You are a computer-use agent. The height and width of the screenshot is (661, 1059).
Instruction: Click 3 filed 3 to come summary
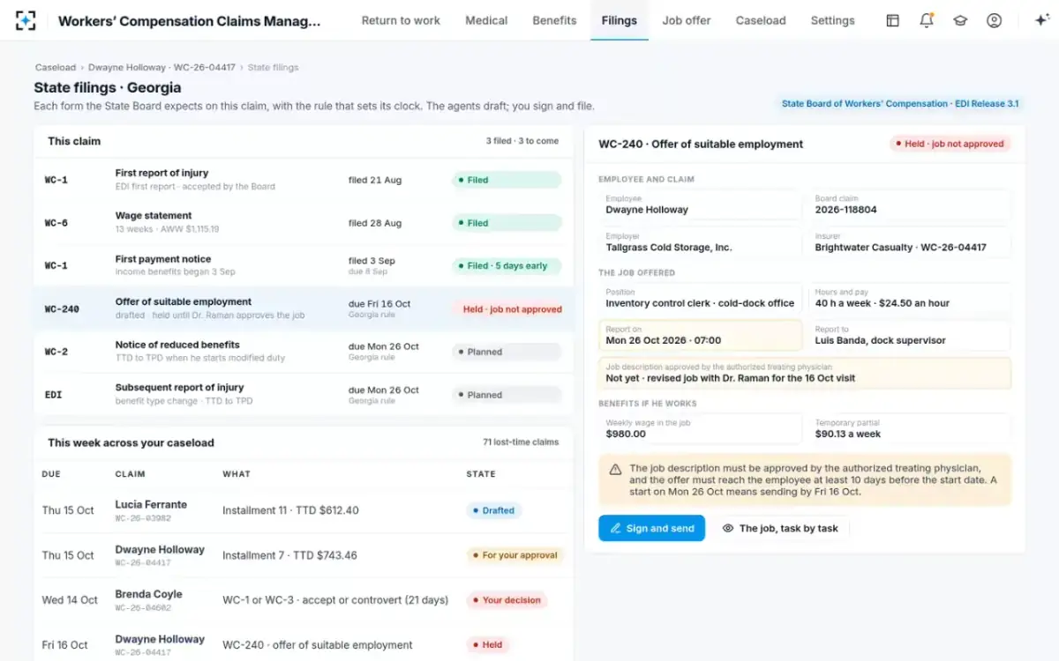click(x=522, y=141)
